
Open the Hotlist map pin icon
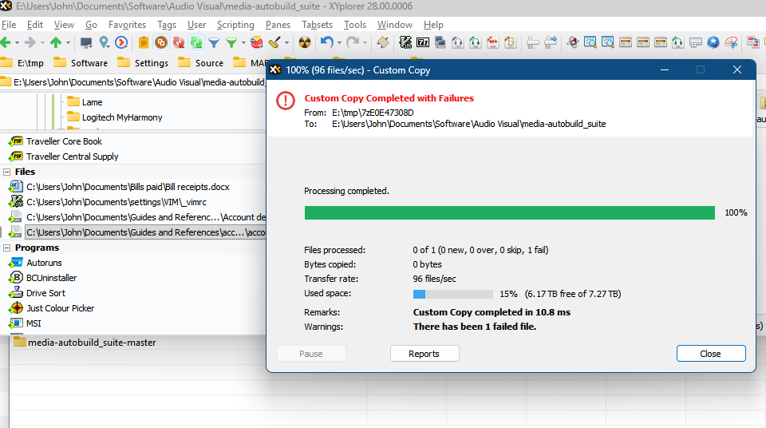click(104, 42)
